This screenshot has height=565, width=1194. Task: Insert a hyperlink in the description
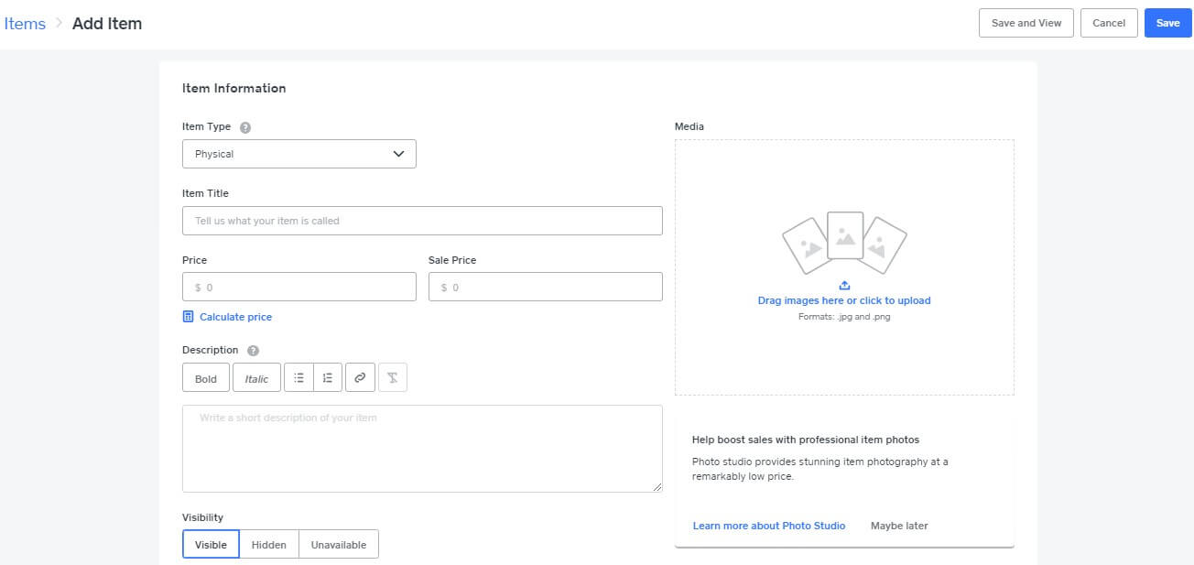click(360, 376)
